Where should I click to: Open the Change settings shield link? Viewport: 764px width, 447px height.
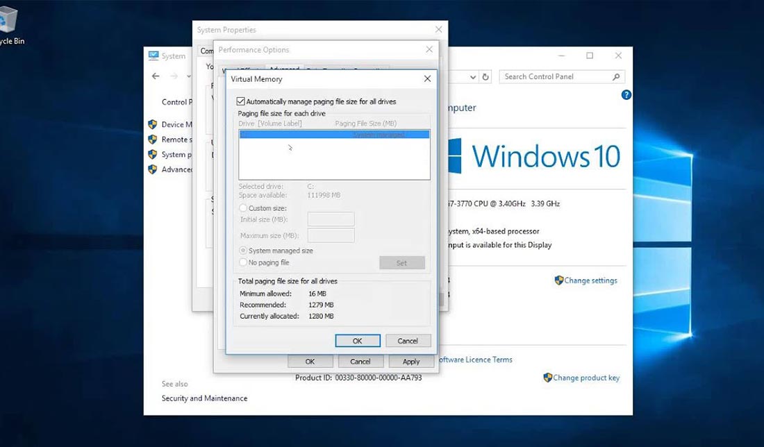tap(586, 280)
